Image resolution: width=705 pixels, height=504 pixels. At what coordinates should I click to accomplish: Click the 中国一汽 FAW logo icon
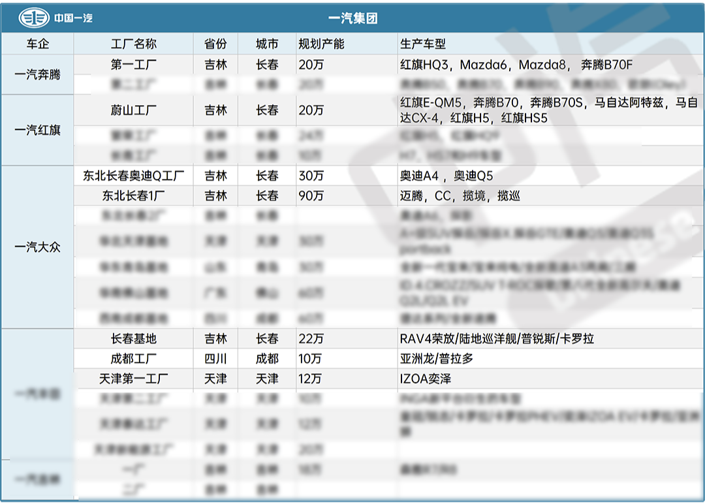pyautogui.click(x=34, y=18)
